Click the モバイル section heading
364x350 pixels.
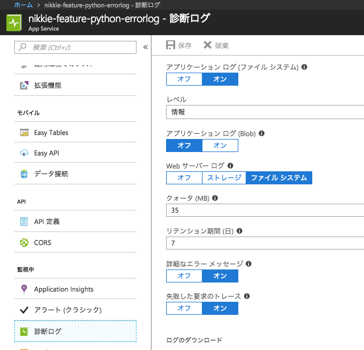tap(28, 113)
